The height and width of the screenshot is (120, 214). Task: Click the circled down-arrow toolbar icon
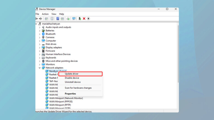click(x=88, y=19)
